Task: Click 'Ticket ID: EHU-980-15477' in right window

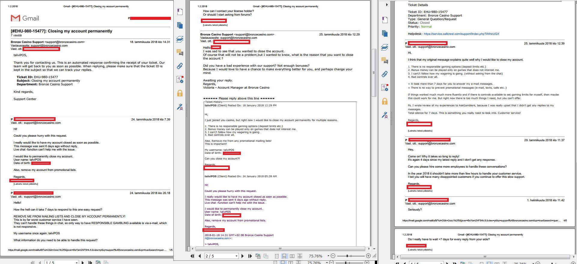Action: click(x=428, y=12)
